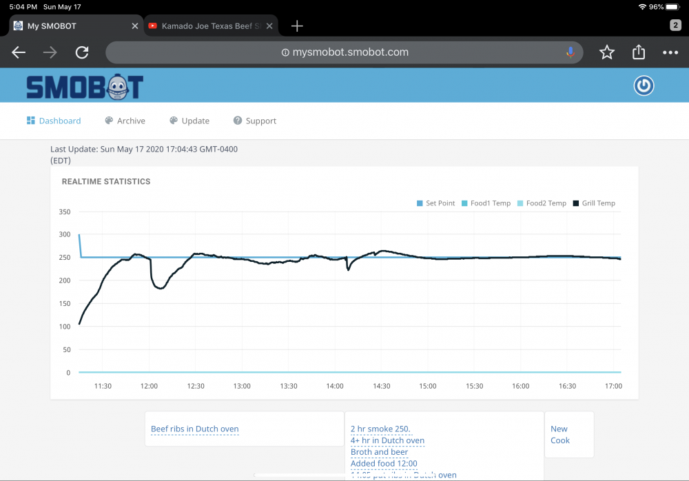The width and height of the screenshot is (689, 481).
Task: Click the 14:30 x-axis label
Action: coord(382,386)
